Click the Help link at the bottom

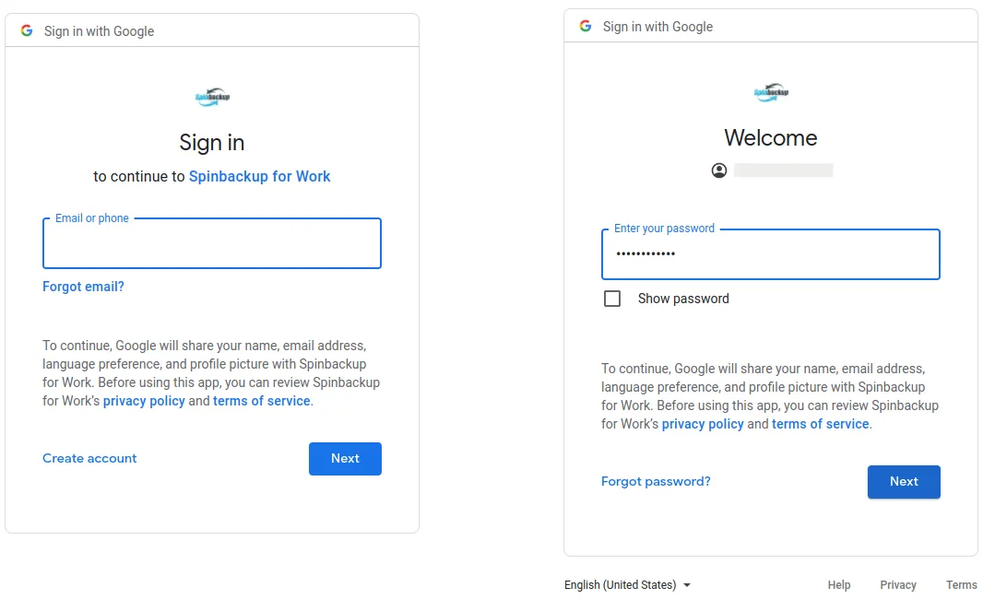pyautogui.click(x=838, y=584)
